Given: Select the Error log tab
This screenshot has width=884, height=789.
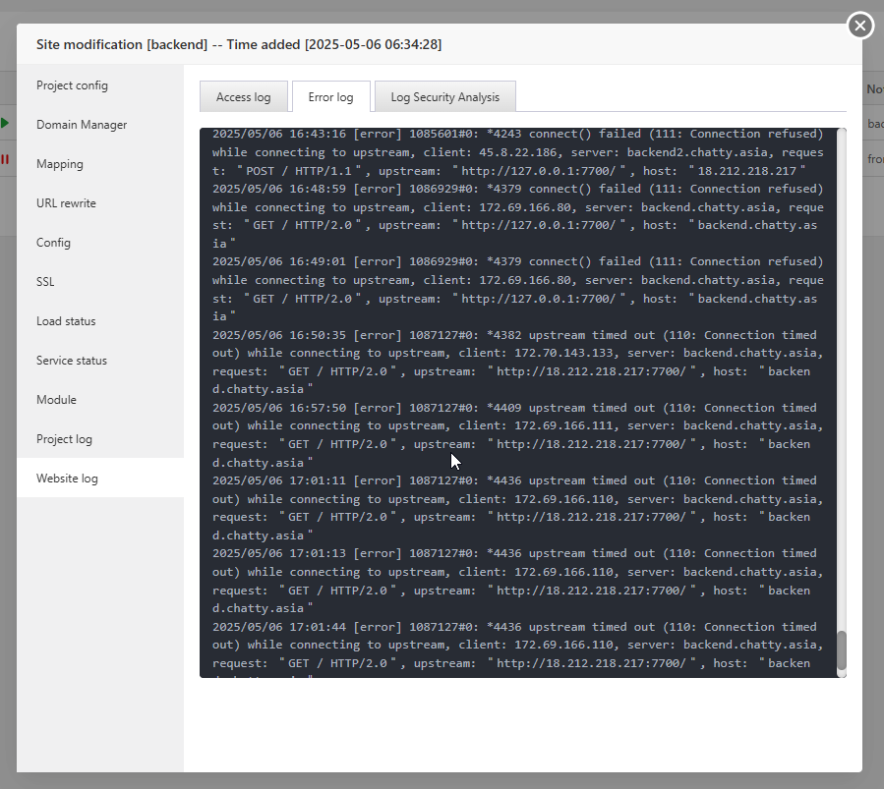Looking at the screenshot, I should (331, 97).
